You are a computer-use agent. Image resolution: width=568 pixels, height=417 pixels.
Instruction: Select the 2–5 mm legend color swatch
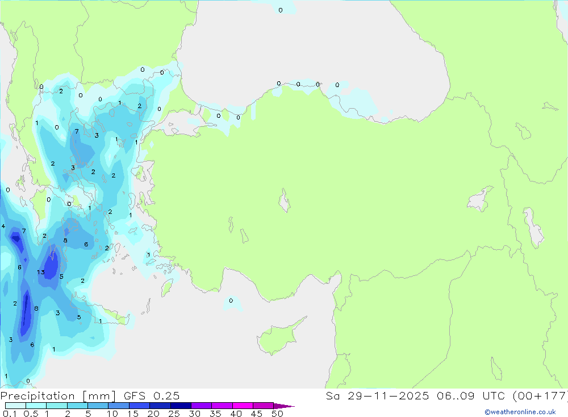pyautogui.click(x=77, y=406)
